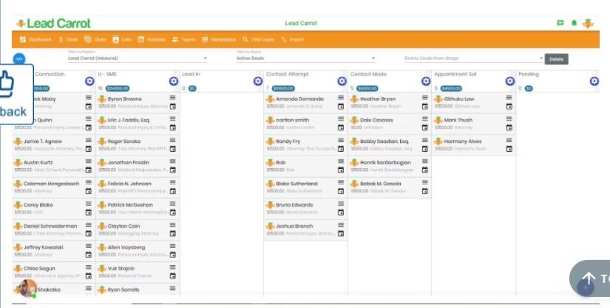Open calendar icon on Joshua Branch card
Viewport: 610px width, 308px height.
(341, 233)
